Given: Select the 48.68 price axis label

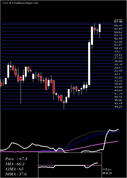Looking at the screenshot, I should click(x=118, y=91).
